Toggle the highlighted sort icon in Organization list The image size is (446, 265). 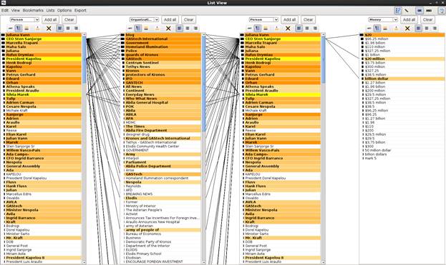click(138, 28)
